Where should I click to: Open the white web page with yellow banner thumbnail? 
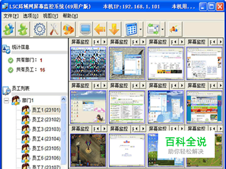coord(165,63)
